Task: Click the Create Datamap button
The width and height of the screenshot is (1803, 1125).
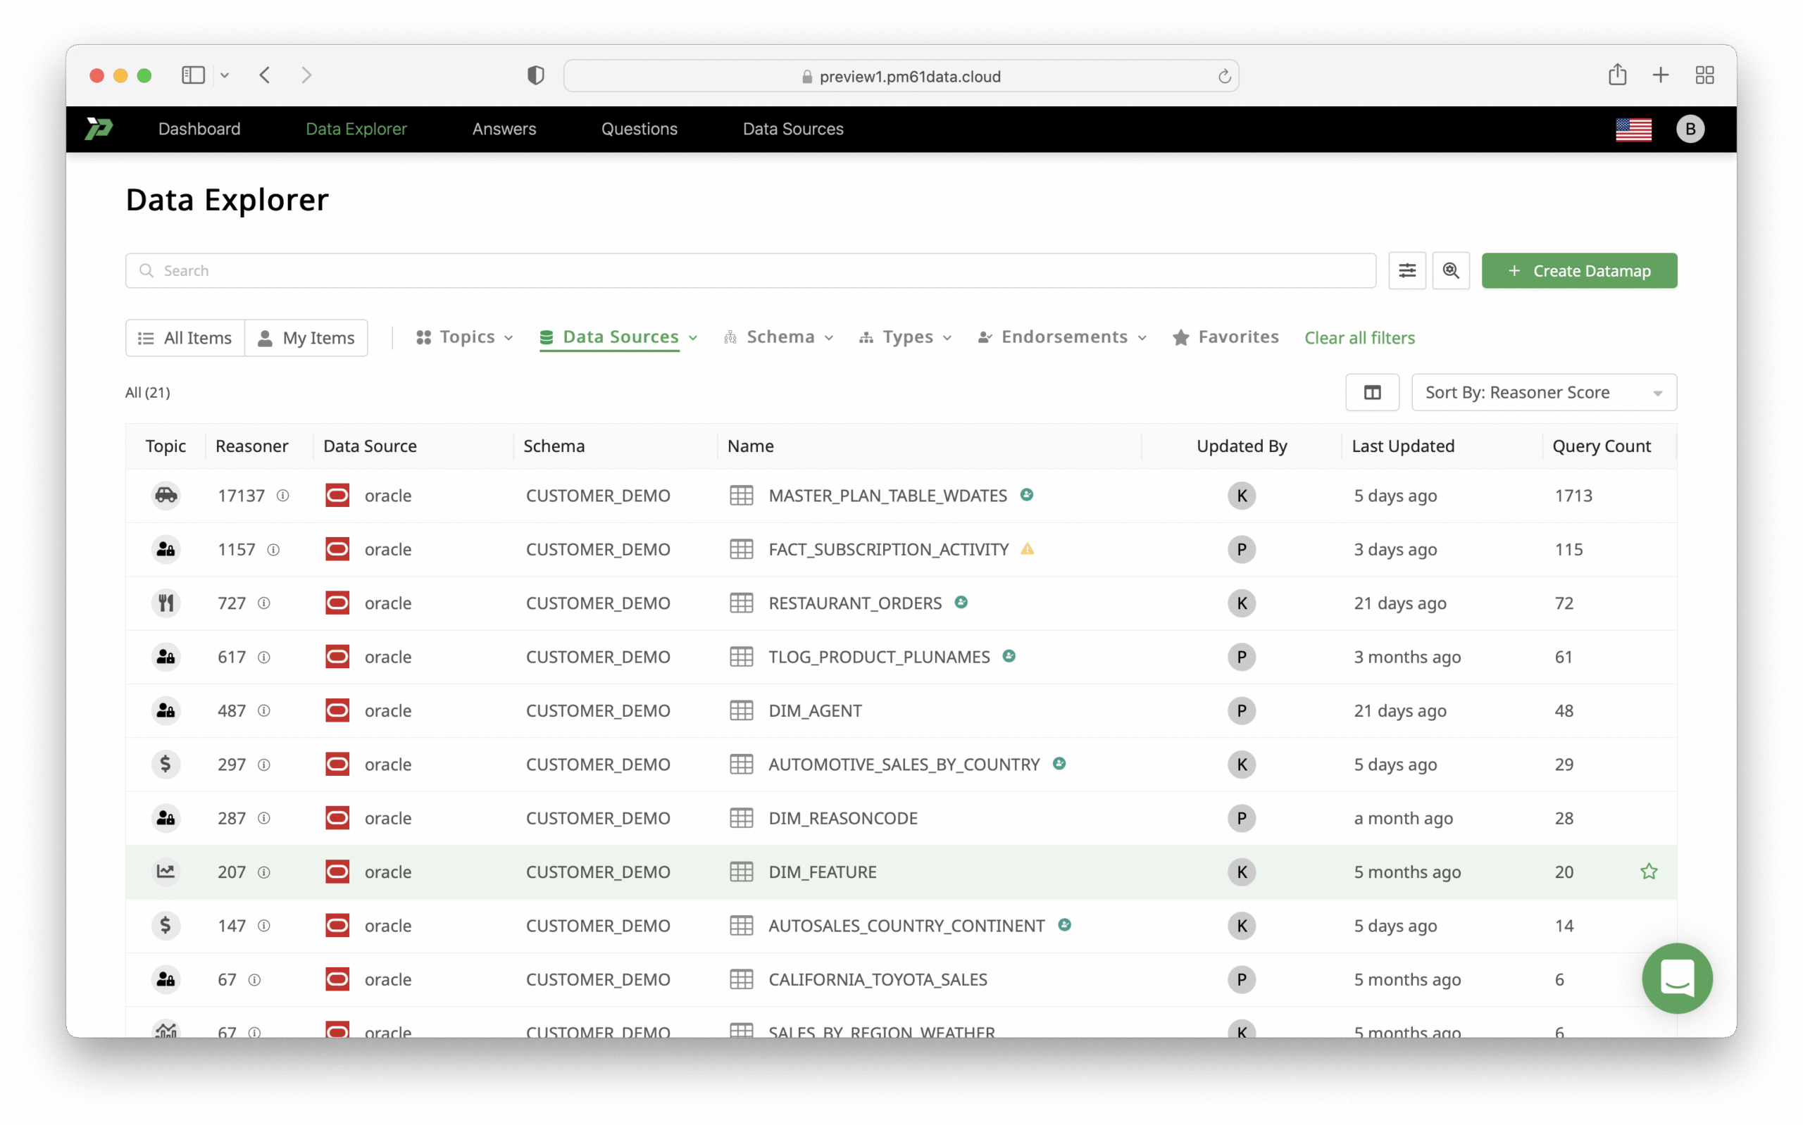Action: [1578, 271]
